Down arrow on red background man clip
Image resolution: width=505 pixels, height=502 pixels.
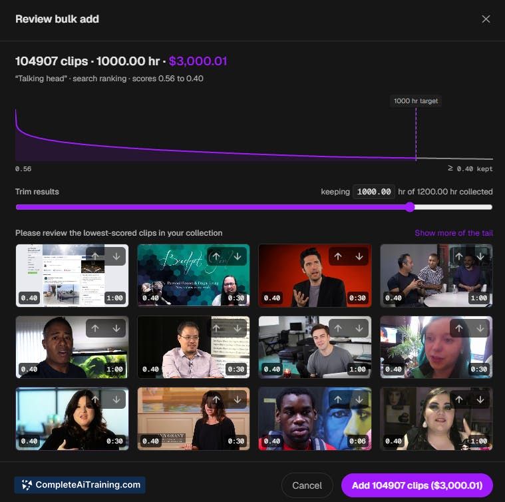point(359,256)
